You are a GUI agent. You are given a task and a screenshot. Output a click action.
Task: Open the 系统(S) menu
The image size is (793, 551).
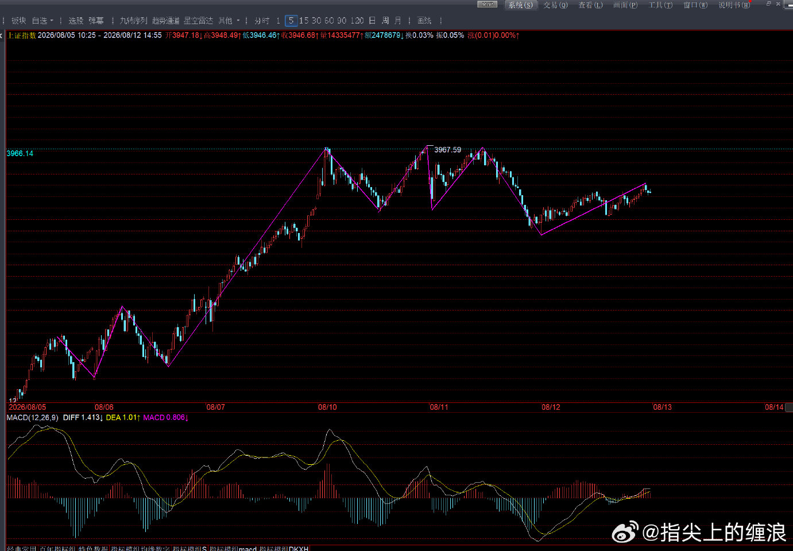(x=520, y=5)
